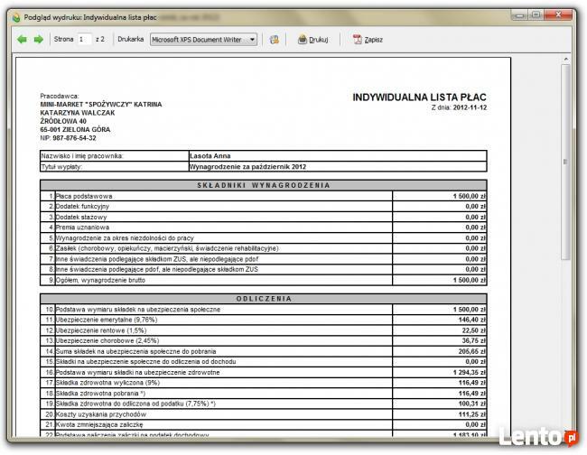The height and width of the screenshot is (455, 587).
Task: Click into the Strona page number field
Action: tap(84, 40)
